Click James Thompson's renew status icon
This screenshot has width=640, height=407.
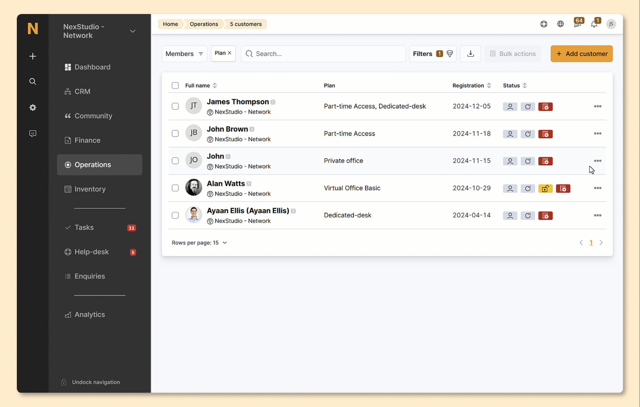coord(528,107)
